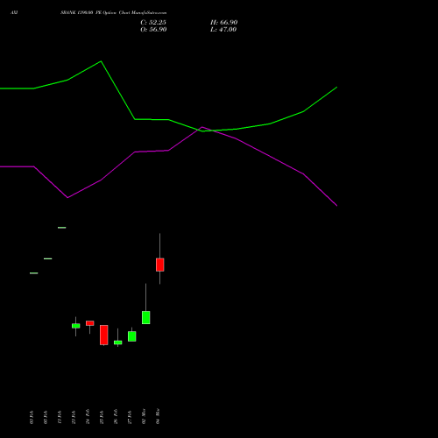
Task: Click the peak of the green indicator line
Action: point(101,61)
